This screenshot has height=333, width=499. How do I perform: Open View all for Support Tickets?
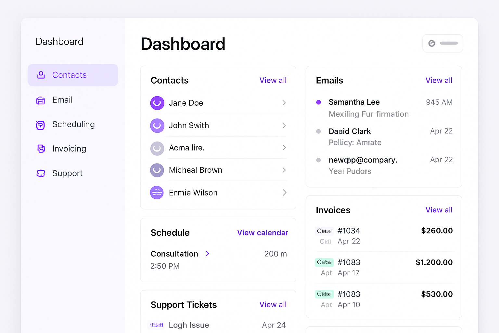point(273,305)
